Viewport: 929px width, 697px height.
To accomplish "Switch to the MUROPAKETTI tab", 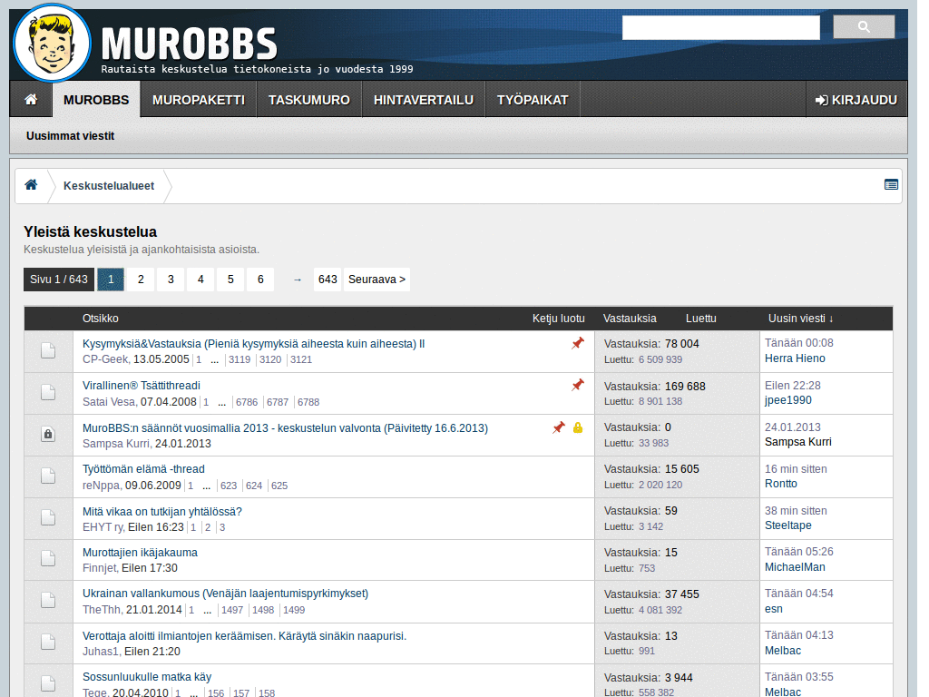I will (x=198, y=100).
